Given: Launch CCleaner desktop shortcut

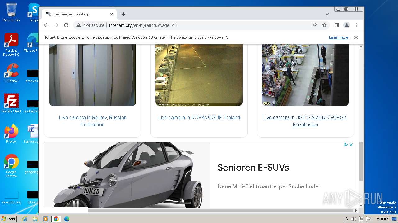Looking at the screenshot, I should (x=11, y=73).
